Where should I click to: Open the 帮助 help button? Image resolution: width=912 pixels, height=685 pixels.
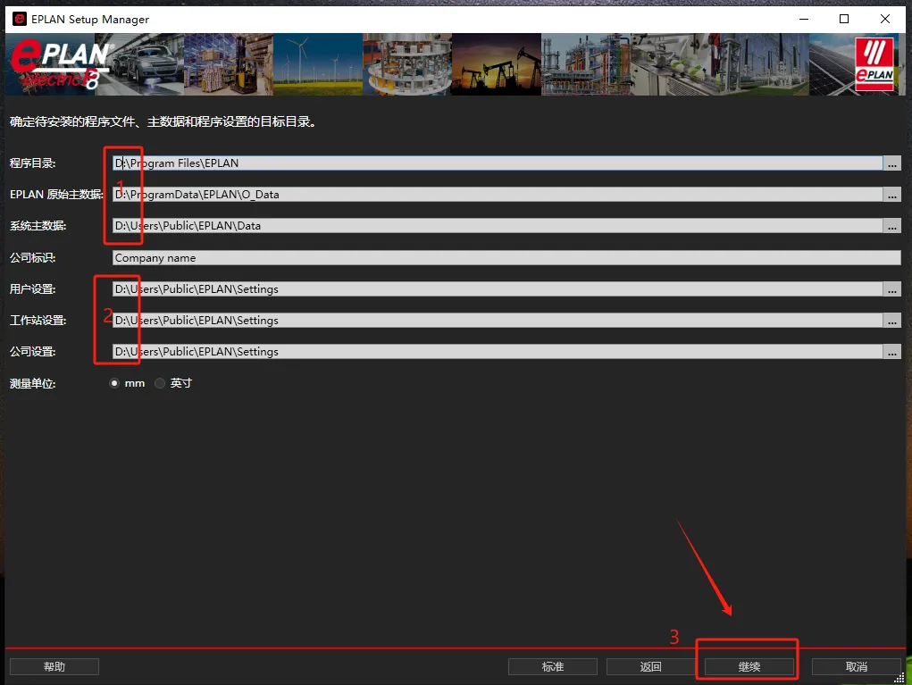click(x=54, y=666)
